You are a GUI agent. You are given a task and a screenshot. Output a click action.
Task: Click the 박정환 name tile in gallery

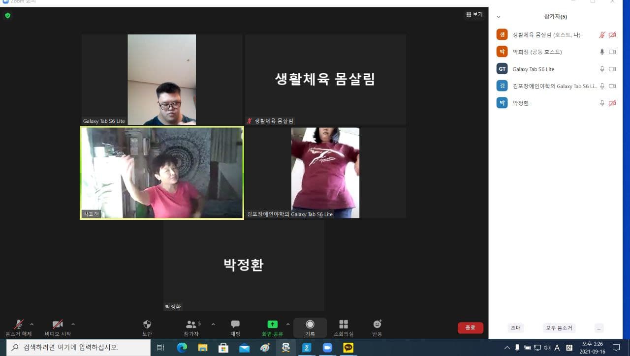point(244,266)
